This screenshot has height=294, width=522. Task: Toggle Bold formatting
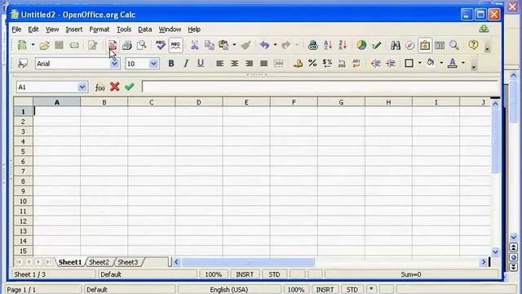point(171,64)
